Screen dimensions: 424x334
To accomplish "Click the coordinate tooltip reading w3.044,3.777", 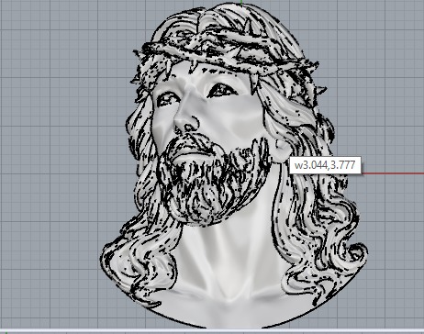I will click(325, 165).
